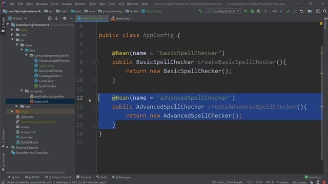Switch to the beans.xml editor tab
The height and width of the screenshot is (184, 328).
[x=122, y=18]
